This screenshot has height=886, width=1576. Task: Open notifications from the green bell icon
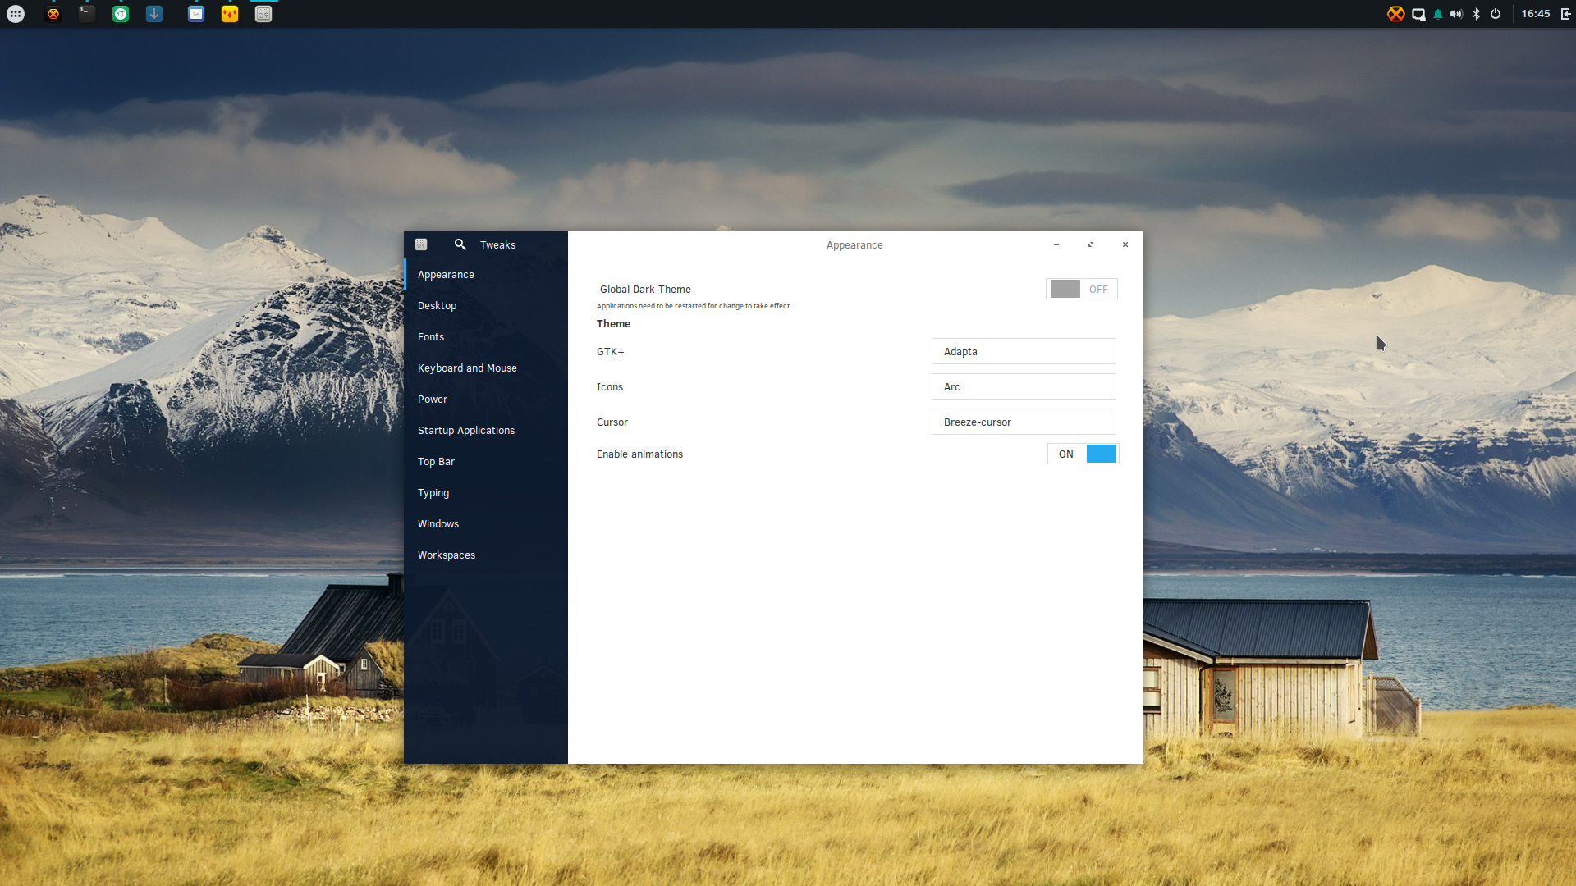pos(1438,14)
